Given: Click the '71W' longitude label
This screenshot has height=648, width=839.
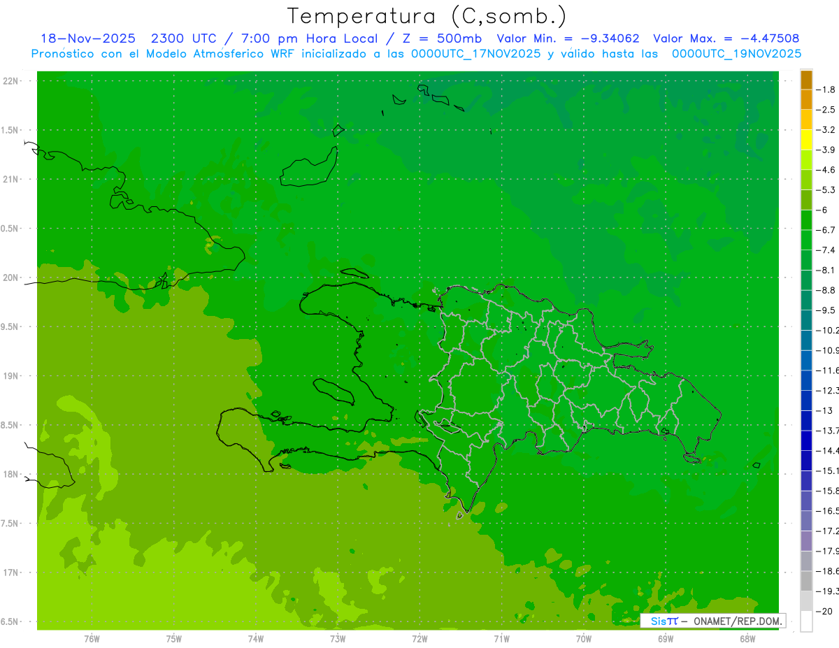Looking at the screenshot, I should [x=501, y=639].
